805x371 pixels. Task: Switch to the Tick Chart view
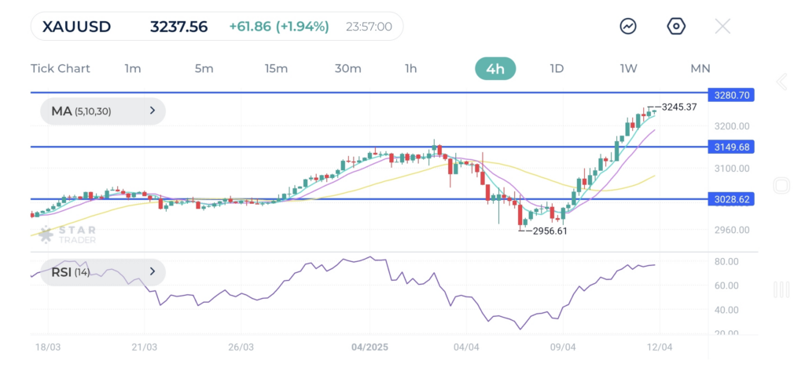[x=61, y=68]
